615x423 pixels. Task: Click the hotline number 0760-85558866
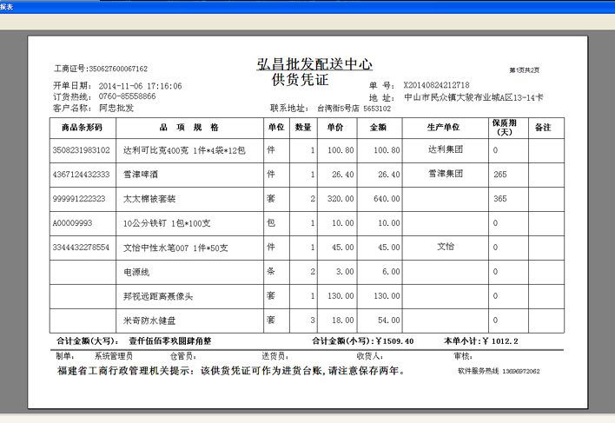(127, 96)
